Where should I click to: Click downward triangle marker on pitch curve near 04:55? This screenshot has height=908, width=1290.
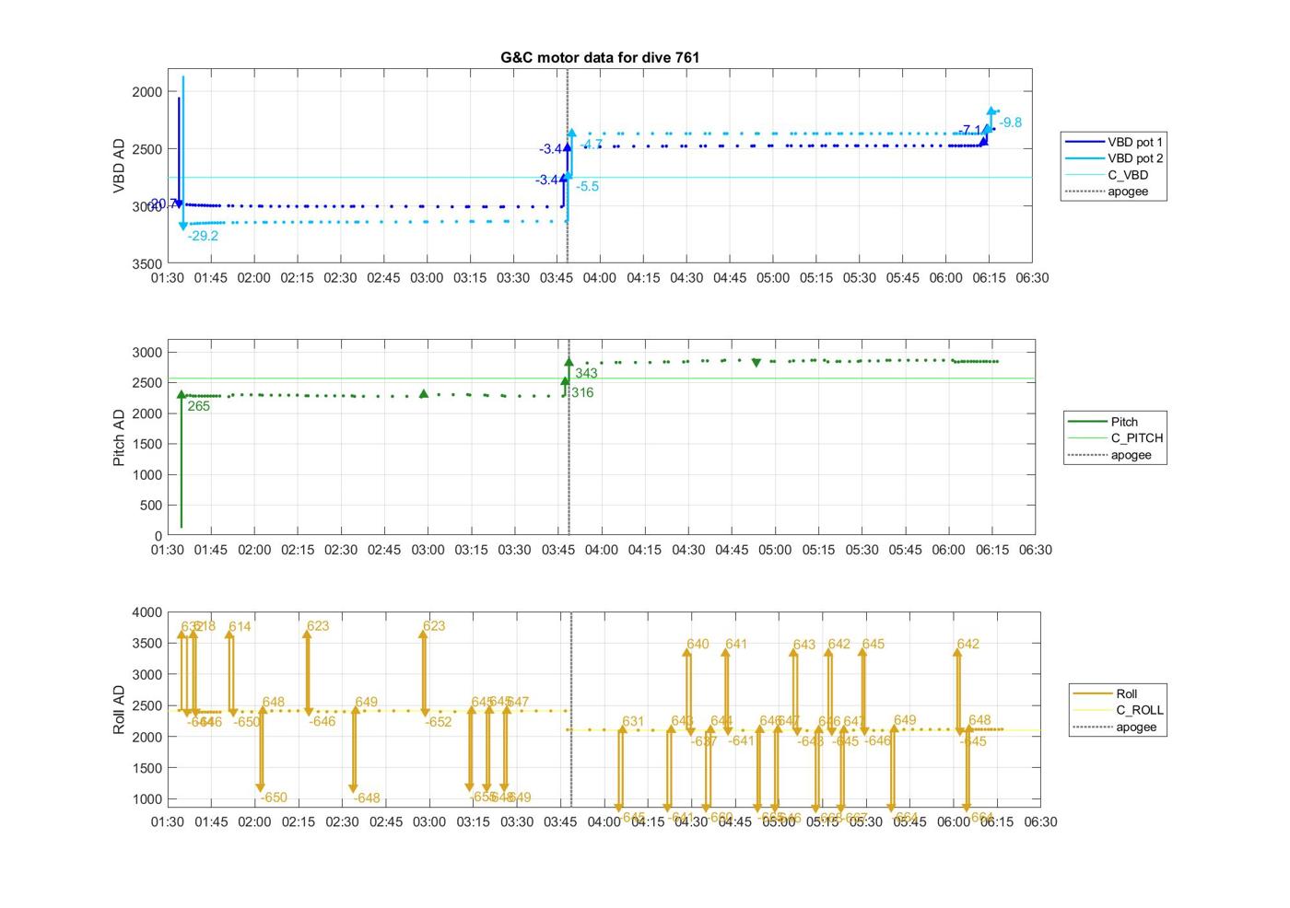756,363
